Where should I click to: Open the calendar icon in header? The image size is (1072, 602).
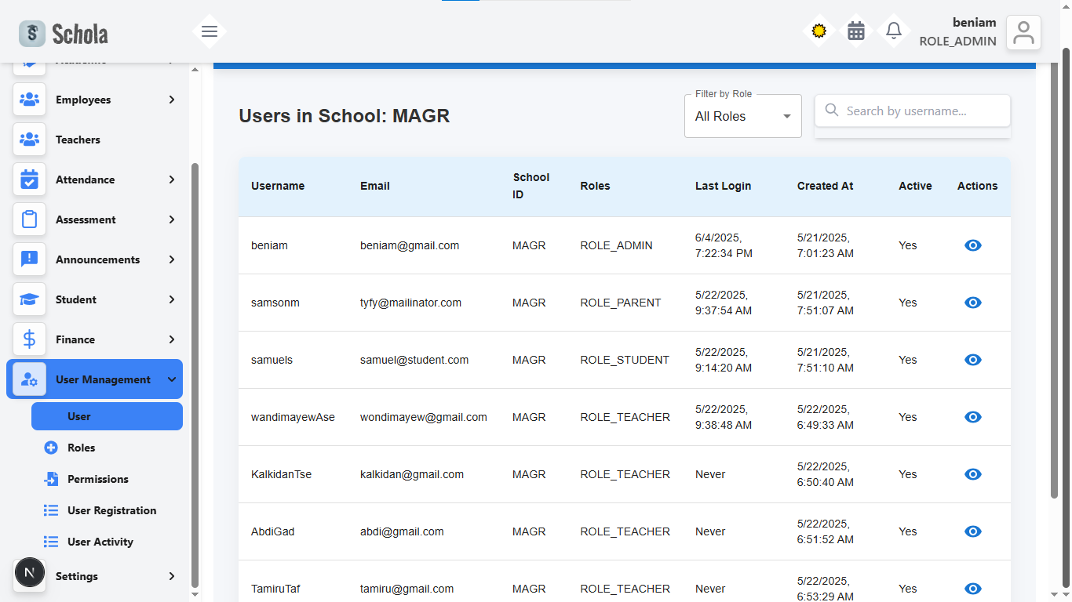[x=856, y=31]
